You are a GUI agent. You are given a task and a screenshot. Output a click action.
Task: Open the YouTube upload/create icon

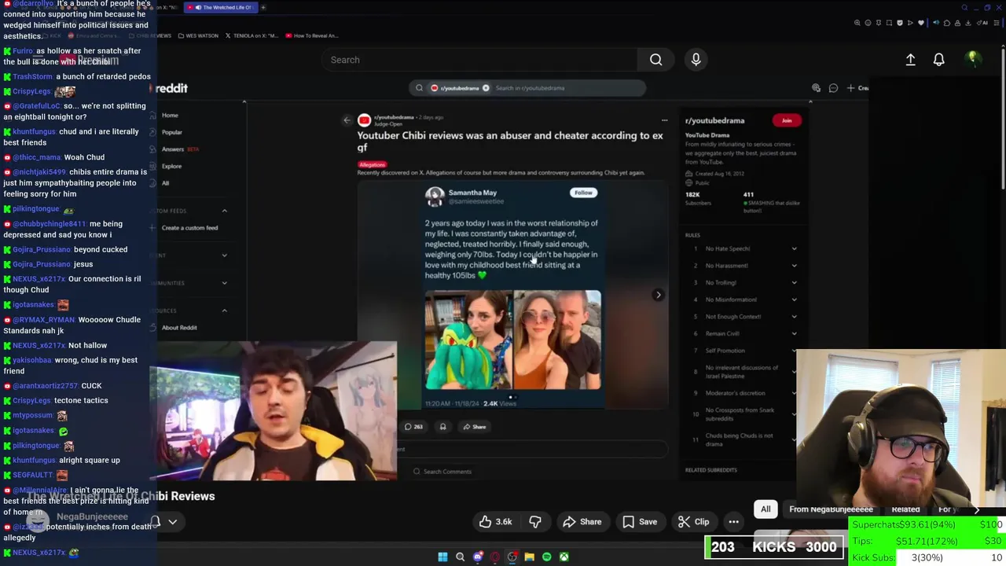pos(910,60)
